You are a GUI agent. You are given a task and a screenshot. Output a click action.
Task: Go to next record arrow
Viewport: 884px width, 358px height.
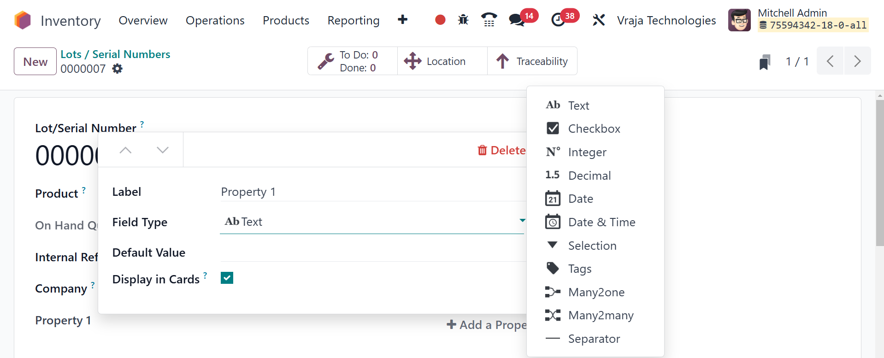857,61
